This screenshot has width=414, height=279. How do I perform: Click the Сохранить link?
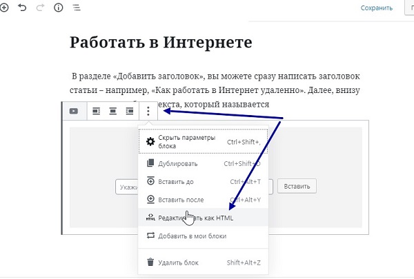click(x=377, y=8)
